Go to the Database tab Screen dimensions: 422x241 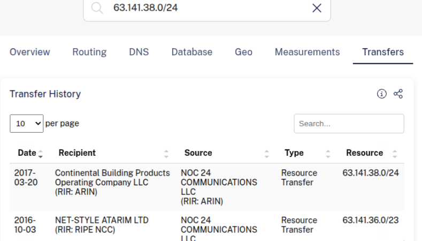[x=192, y=52]
